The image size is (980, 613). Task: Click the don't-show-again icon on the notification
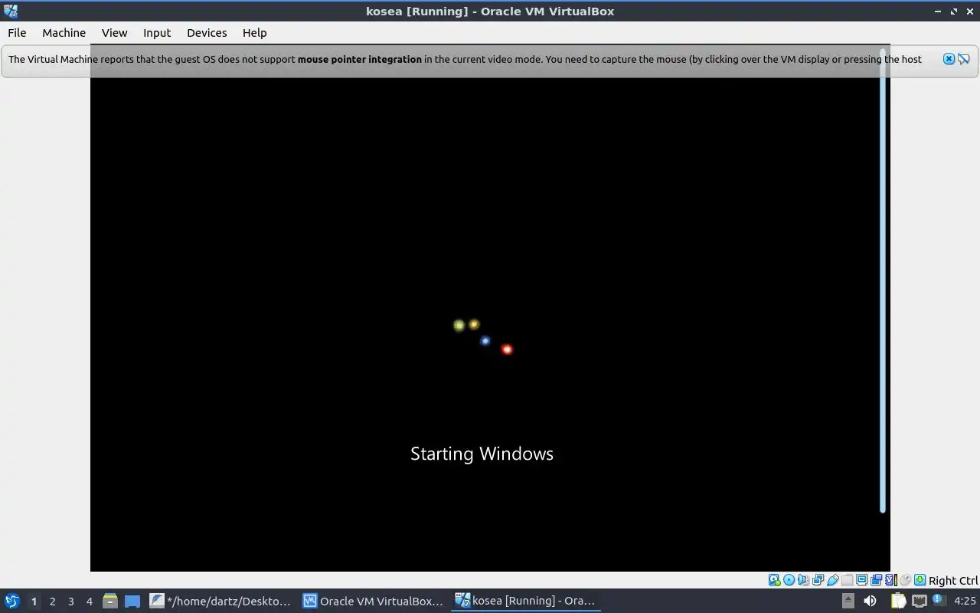[x=964, y=59]
